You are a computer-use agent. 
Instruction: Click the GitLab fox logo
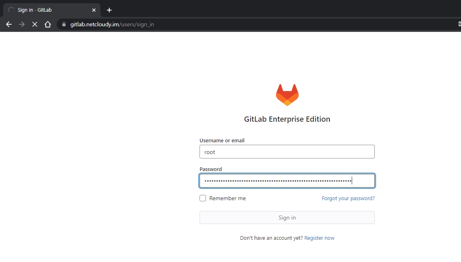[x=287, y=95]
